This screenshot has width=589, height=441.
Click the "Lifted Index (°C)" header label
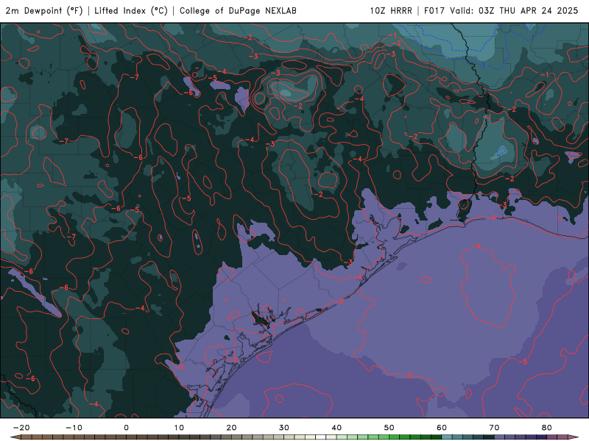131,11
